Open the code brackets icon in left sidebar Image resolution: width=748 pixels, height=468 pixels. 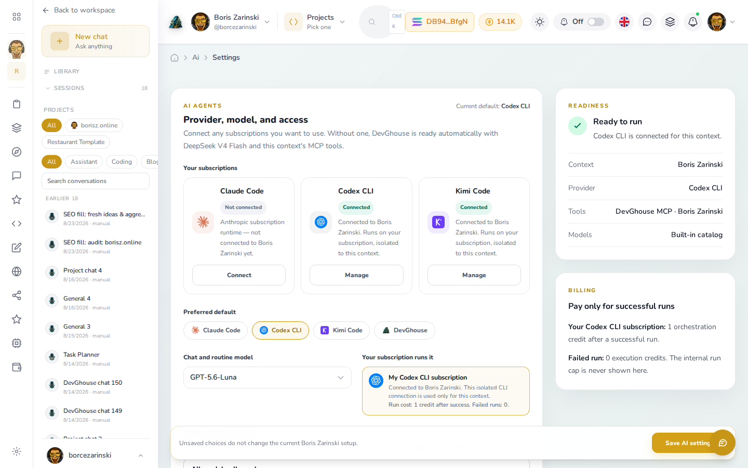(x=17, y=224)
